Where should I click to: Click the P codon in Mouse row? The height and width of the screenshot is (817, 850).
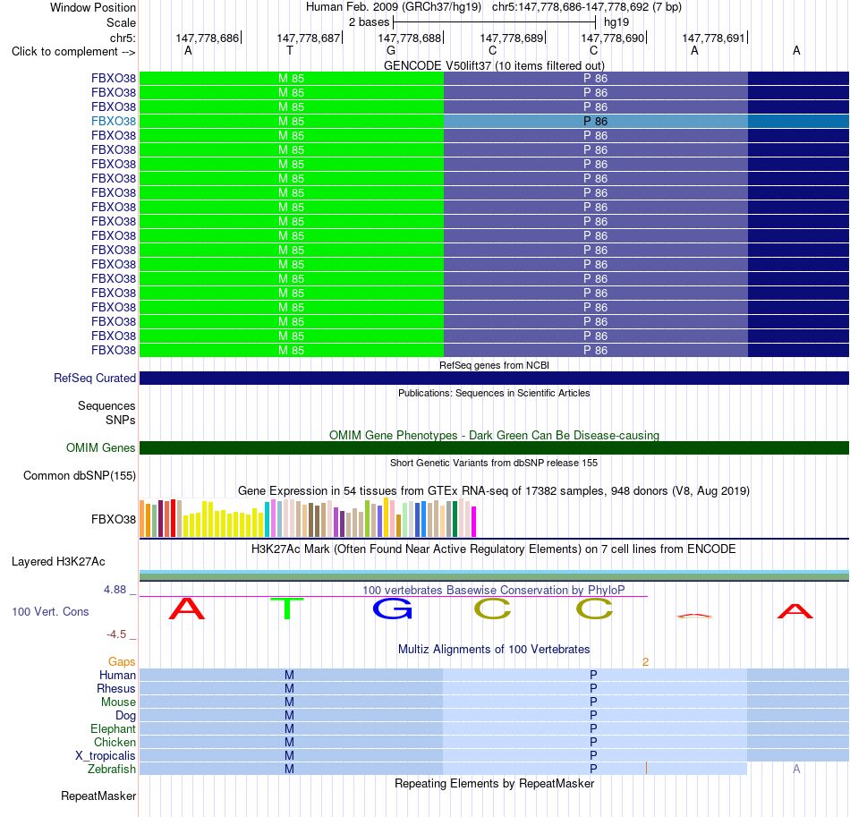click(x=593, y=702)
